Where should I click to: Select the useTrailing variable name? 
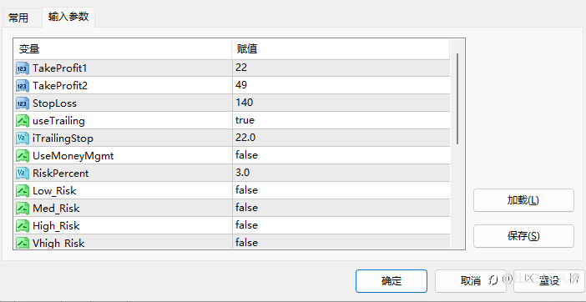58,121
